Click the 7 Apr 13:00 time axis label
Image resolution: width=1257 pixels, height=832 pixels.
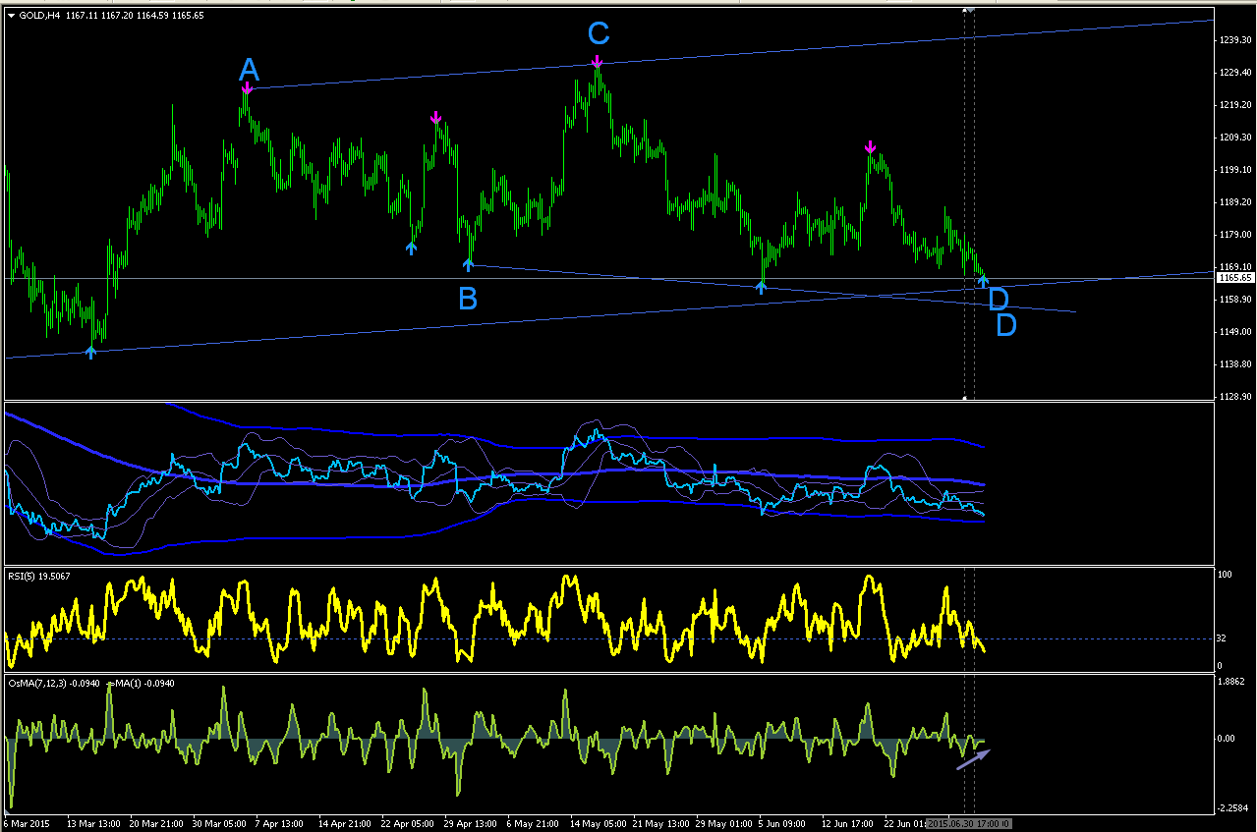(280, 823)
